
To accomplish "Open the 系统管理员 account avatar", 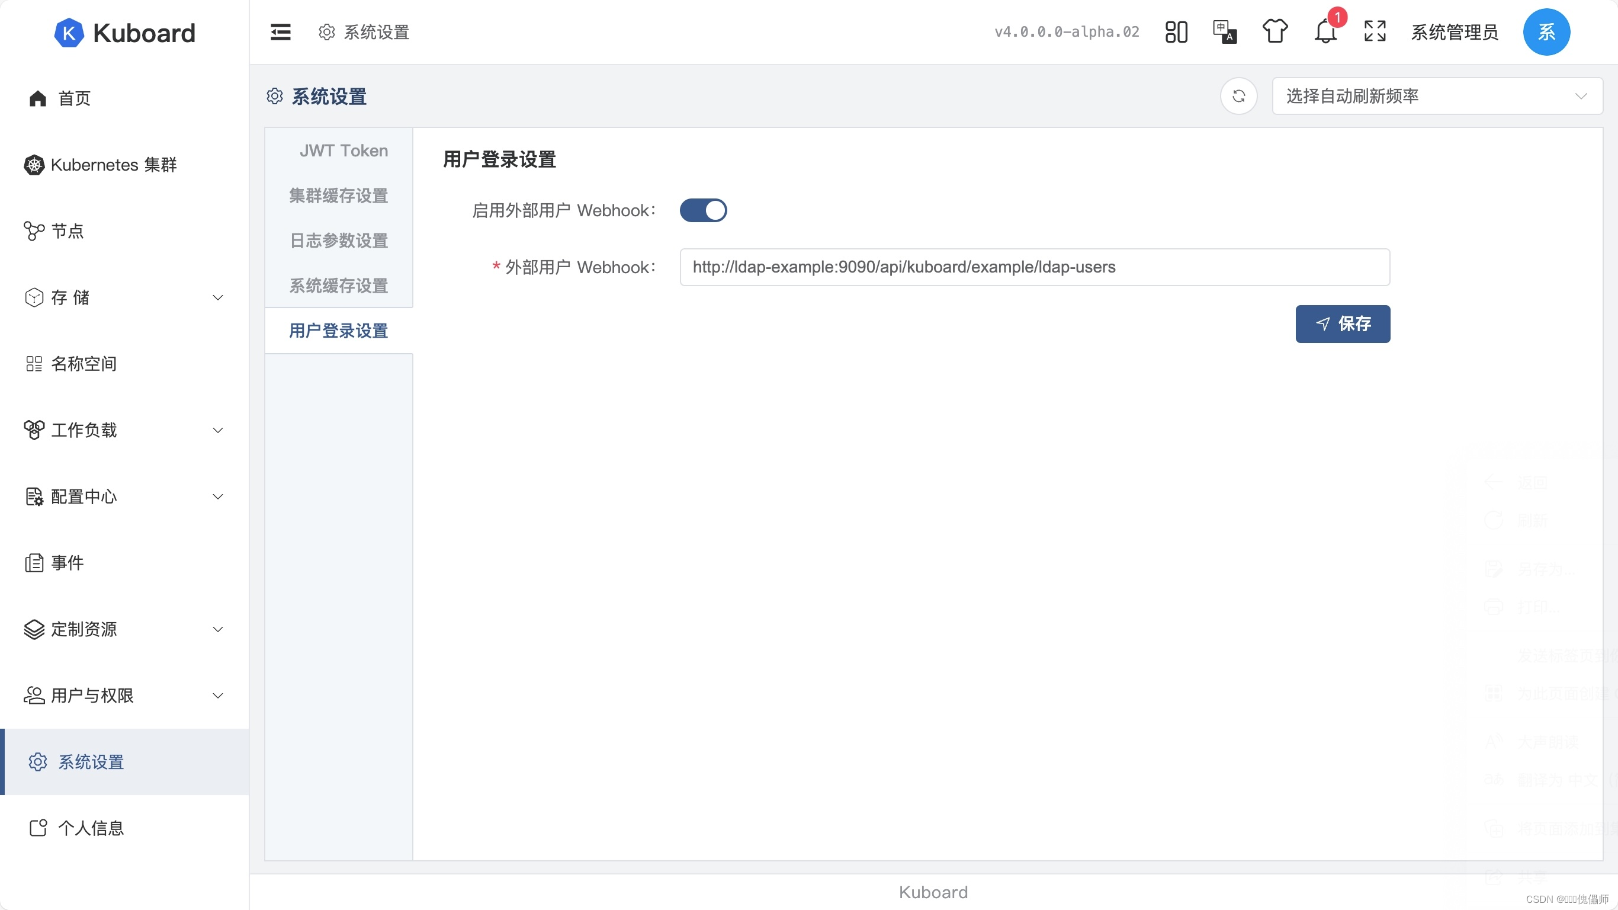I will click(x=1547, y=32).
